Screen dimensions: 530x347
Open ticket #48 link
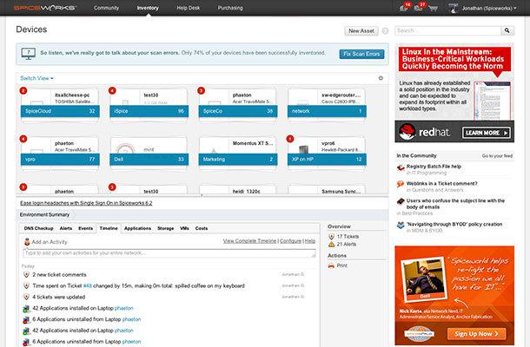[88, 286]
